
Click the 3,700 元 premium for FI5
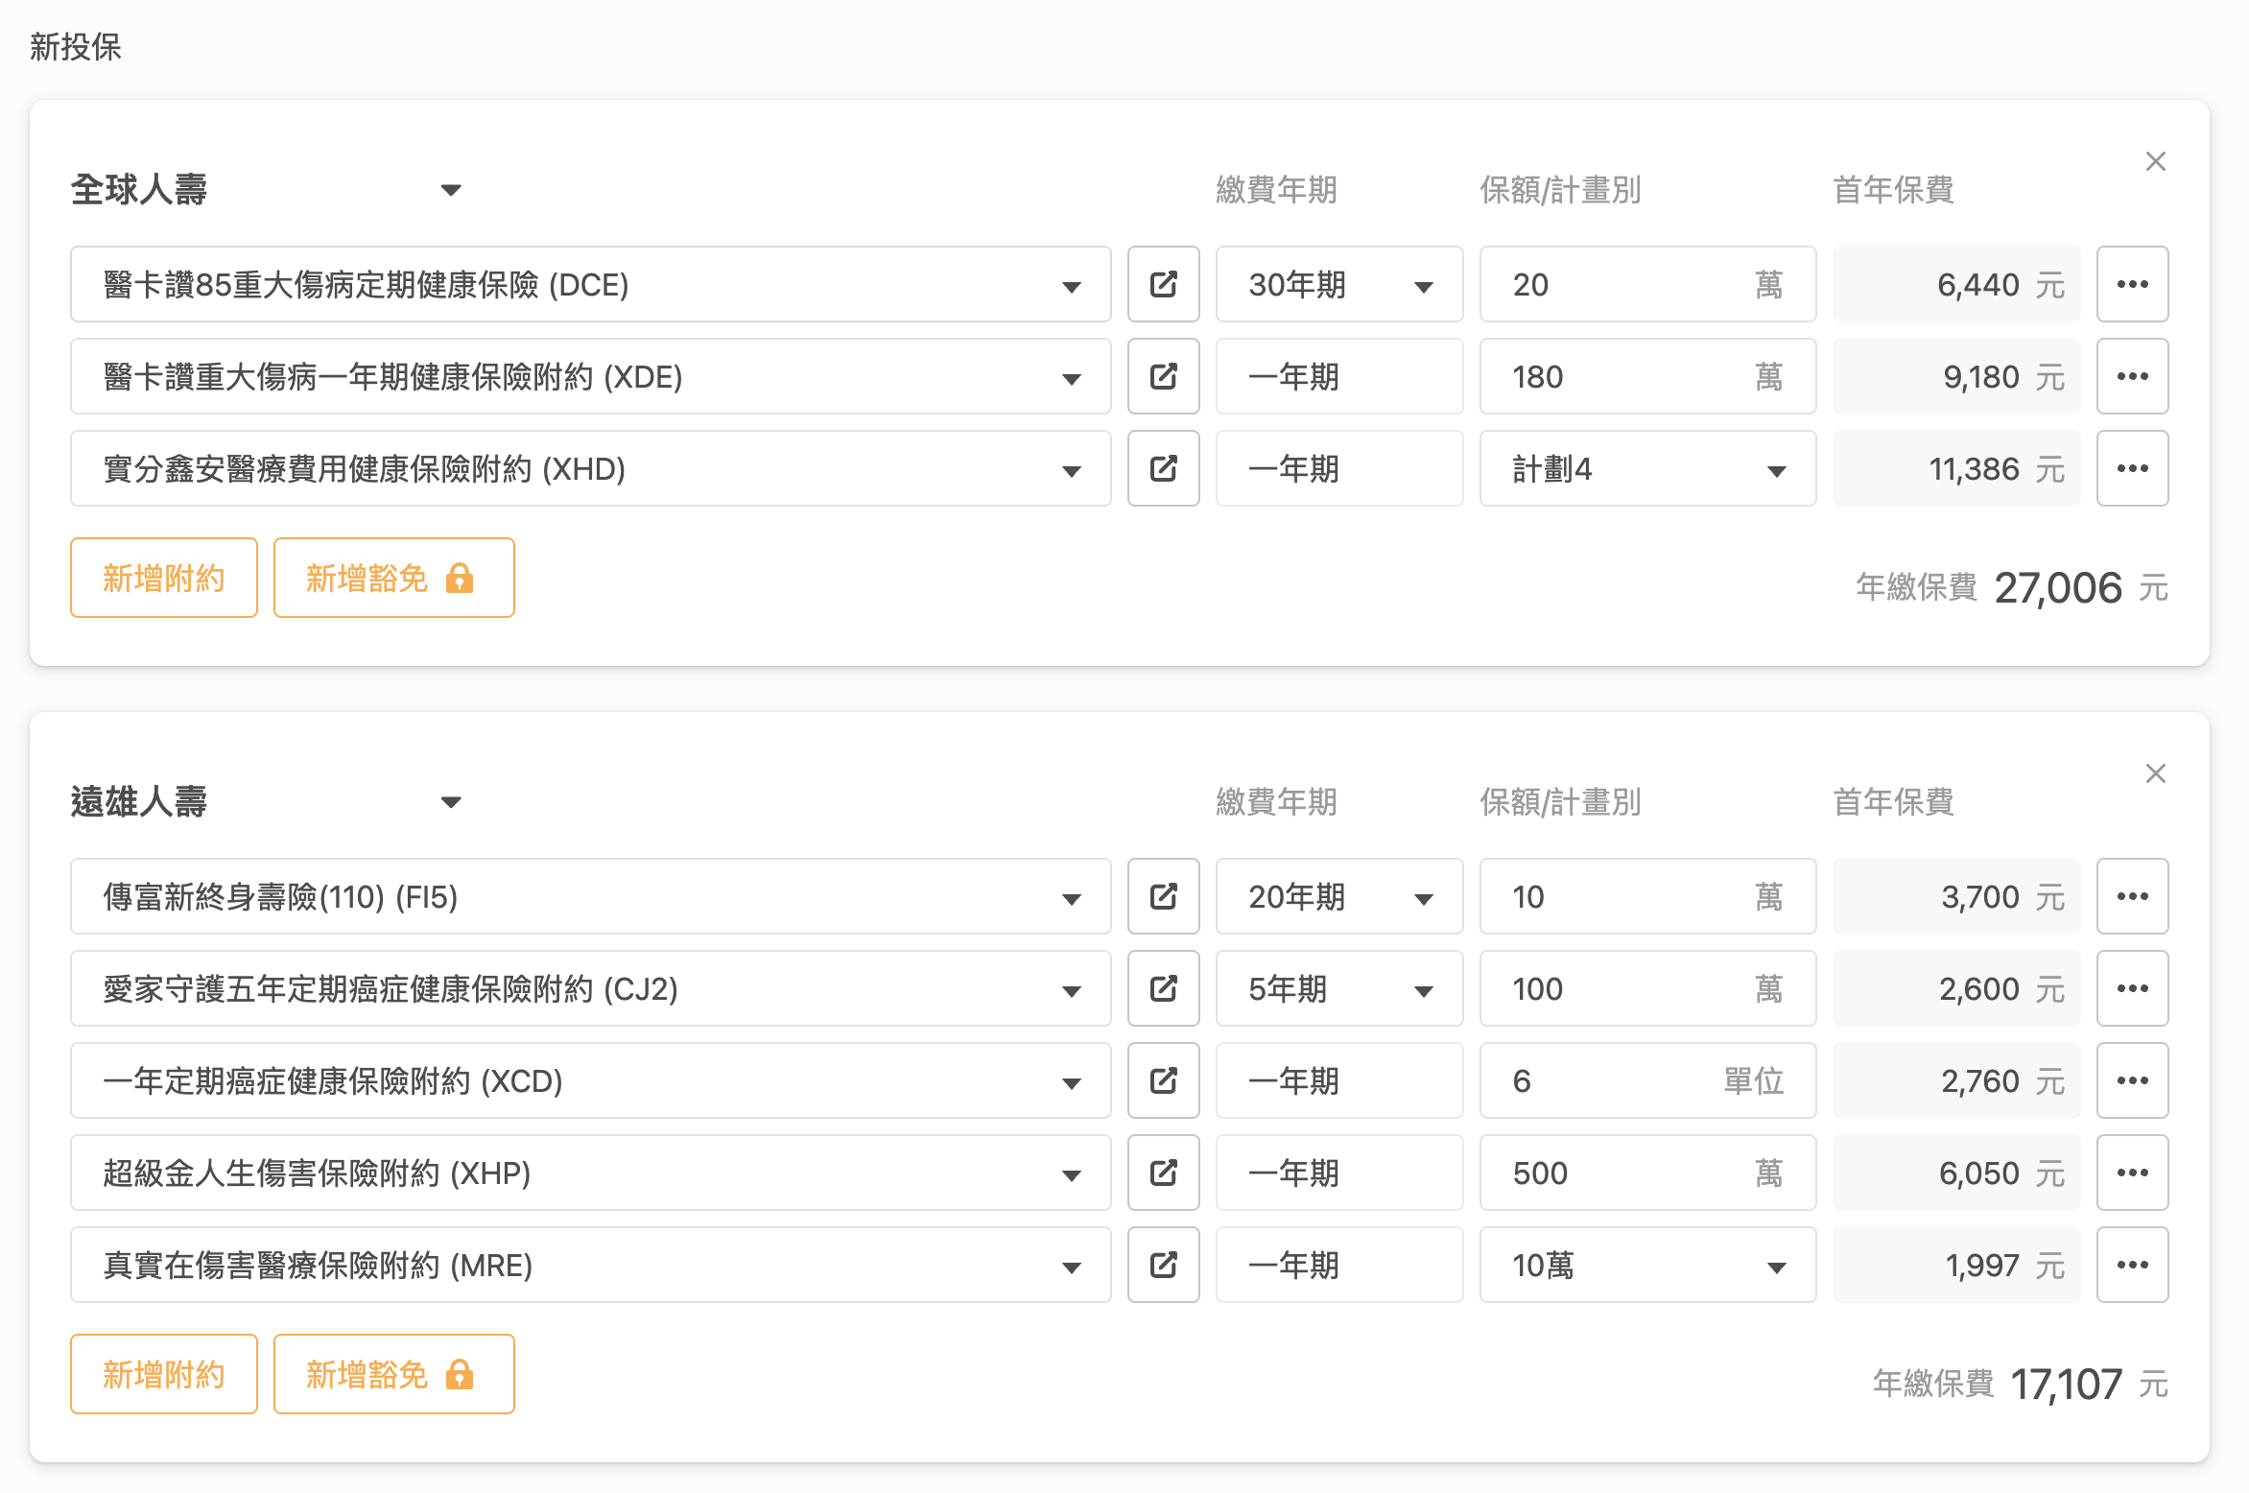coord(1956,896)
